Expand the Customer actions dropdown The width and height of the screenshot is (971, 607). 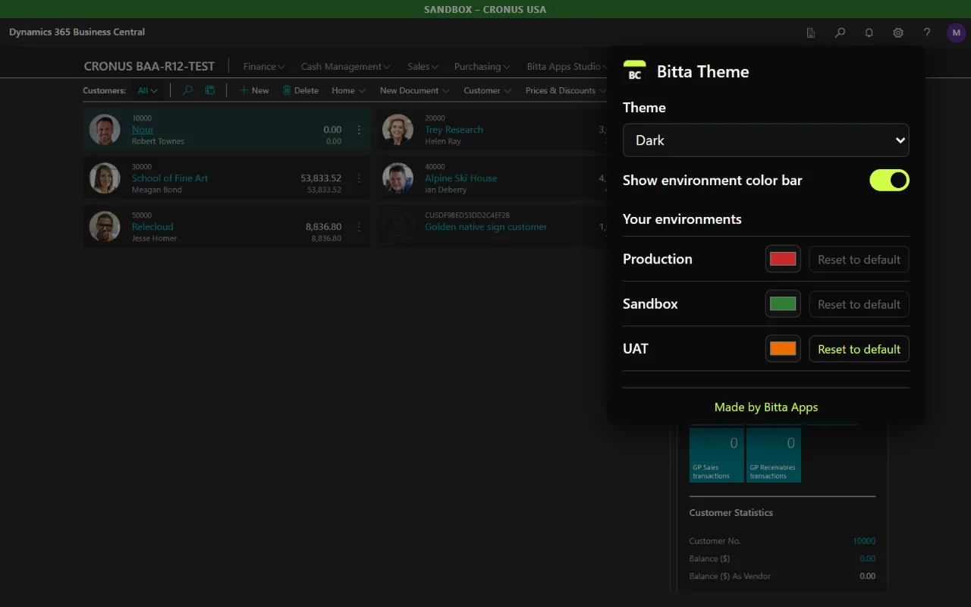click(x=487, y=90)
